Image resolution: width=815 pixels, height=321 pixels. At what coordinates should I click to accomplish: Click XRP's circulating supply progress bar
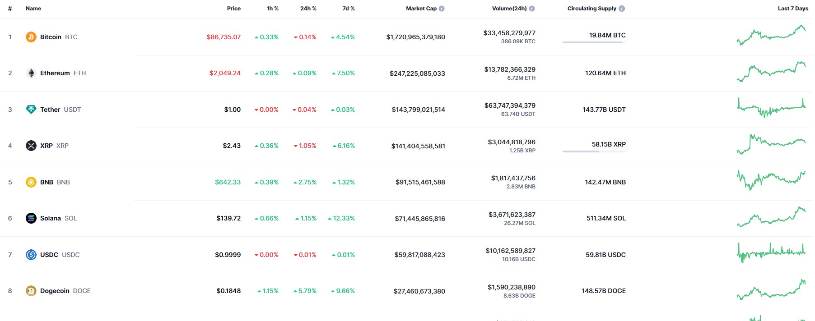pos(594,151)
